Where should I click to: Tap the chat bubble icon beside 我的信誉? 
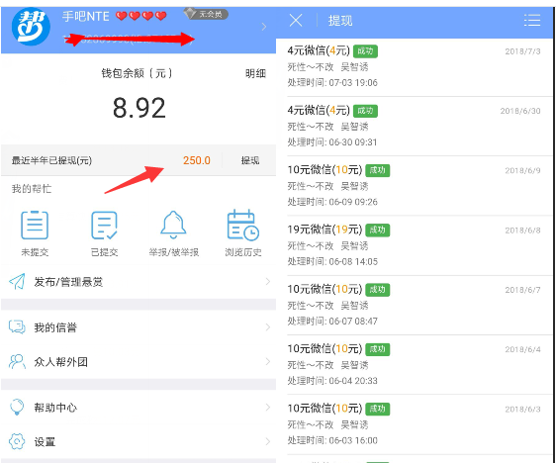pos(17,327)
